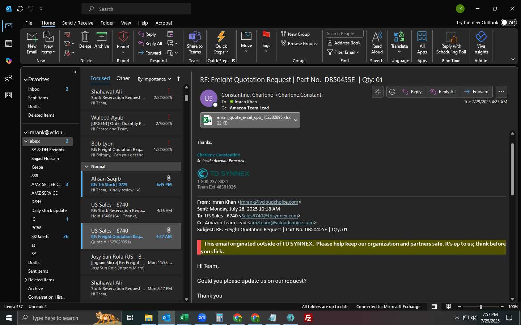Open the Tags flag menu
Image resolution: width=521 pixels, height=325 pixels.
tap(266, 42)
